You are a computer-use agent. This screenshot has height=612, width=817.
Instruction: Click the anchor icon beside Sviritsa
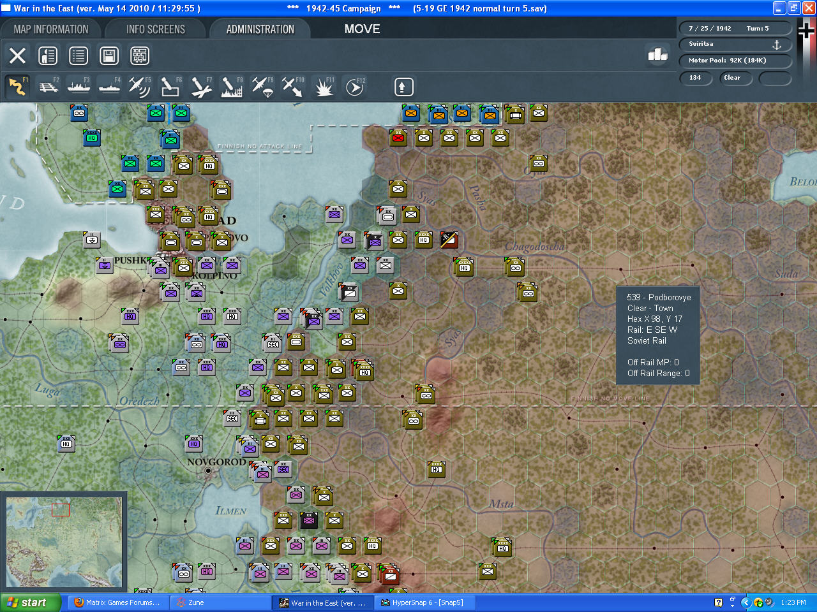coord(777,45)
